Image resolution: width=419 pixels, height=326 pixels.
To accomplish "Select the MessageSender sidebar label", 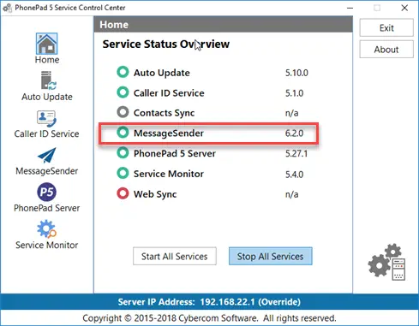I will coord(47,171).
